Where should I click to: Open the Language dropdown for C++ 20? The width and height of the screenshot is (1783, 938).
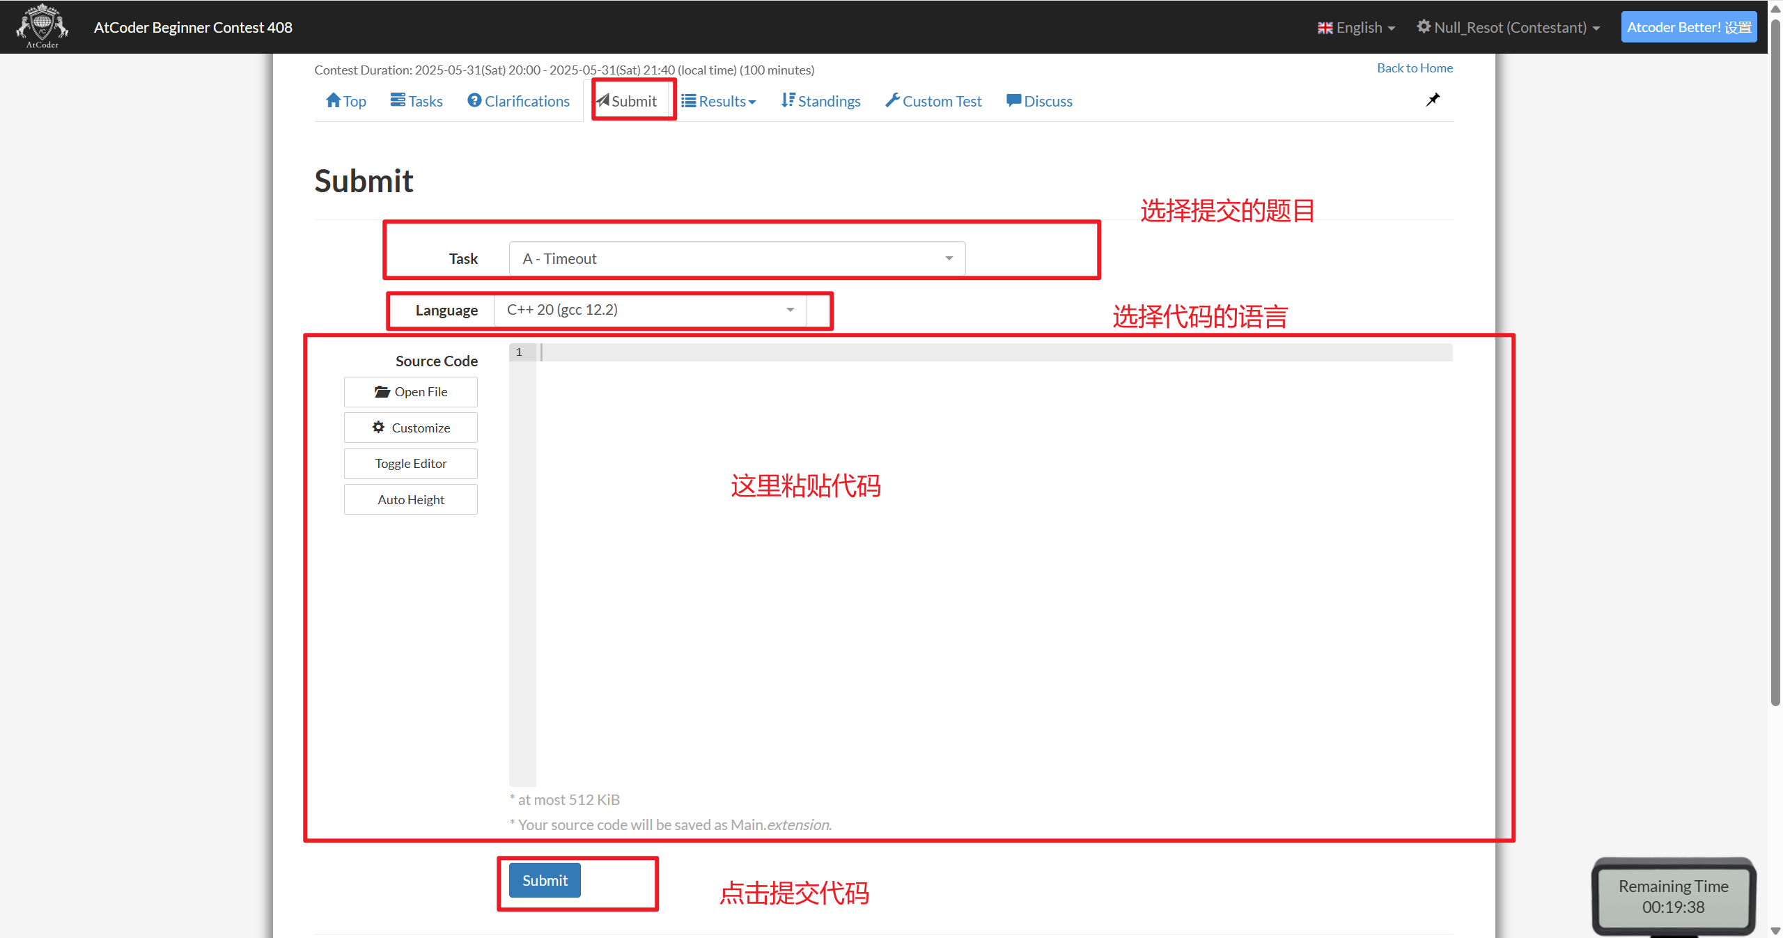(x=649, y=310)
